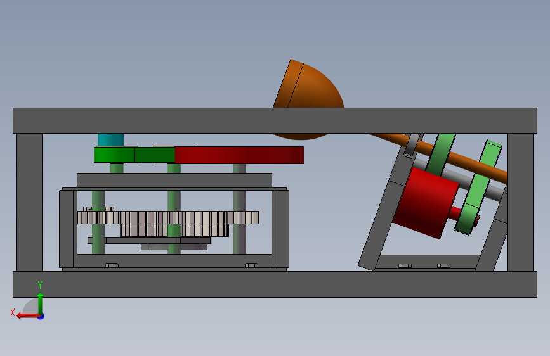The height and width of the screenshot is (356, 550).
Task: Select the right vertical frame post
Action: click(x=520, y=202)
